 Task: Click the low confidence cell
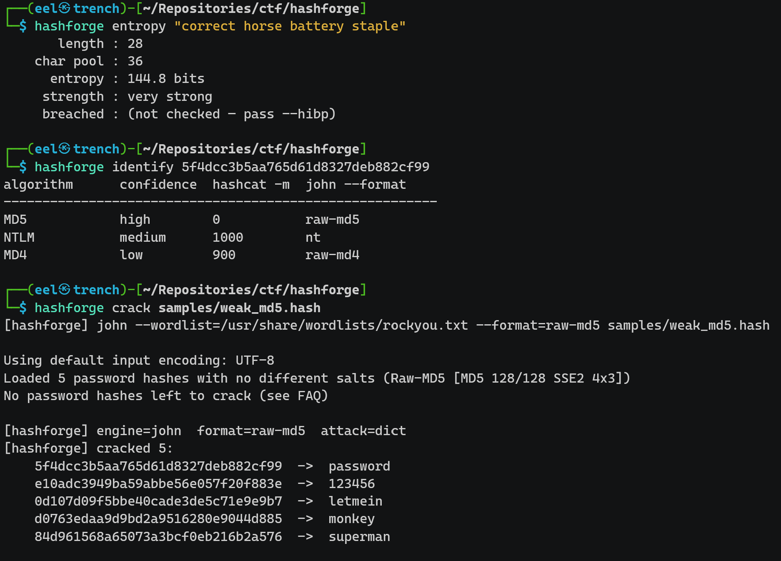(131, 255)
